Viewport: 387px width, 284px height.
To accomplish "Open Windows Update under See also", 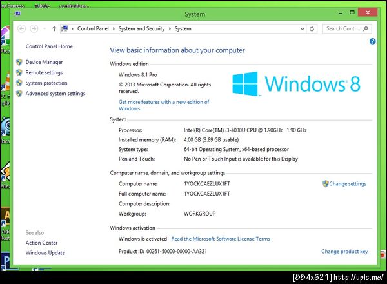I will [45, 252].
